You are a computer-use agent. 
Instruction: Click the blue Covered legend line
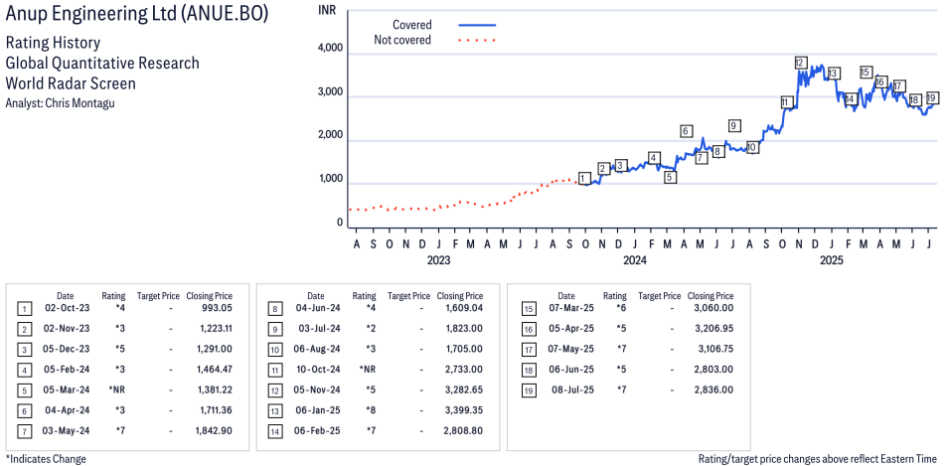pyautogui.click(x=477, y=25)
